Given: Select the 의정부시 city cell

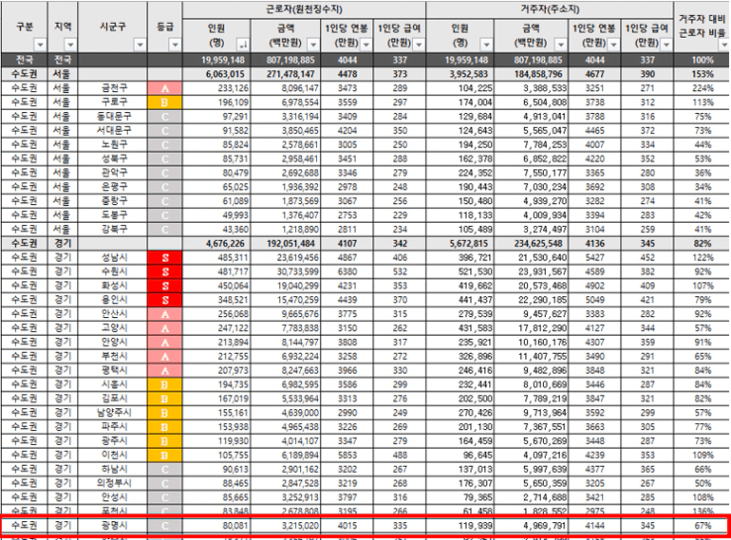Looking at the screenshot, I should [x=112, y=484].
